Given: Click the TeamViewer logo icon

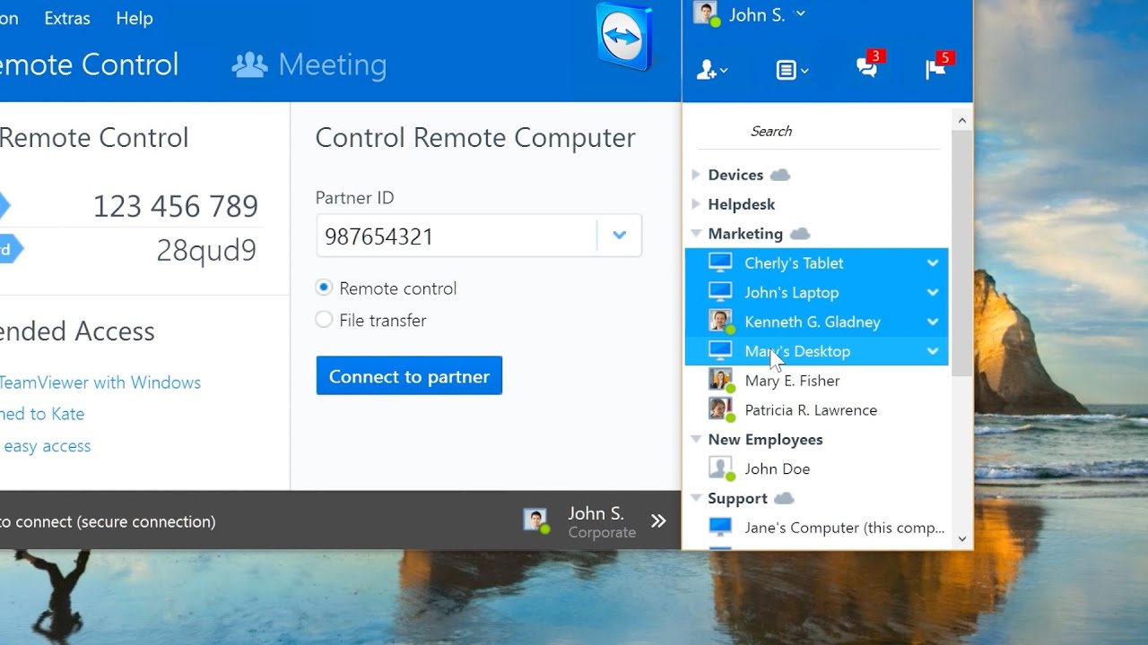Looking at the screenshot, I should (623, 35).
